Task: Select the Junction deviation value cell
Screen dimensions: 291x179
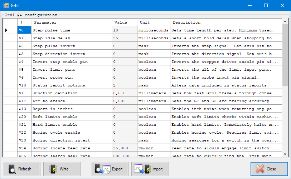Action: [124, 93]
